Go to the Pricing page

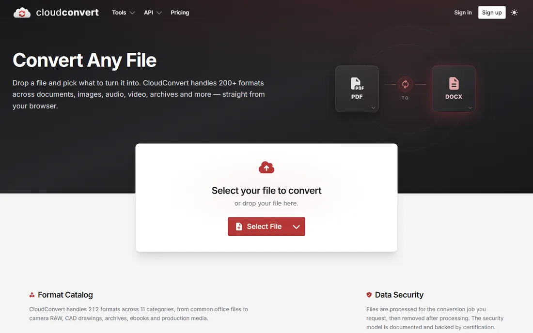click(180, 13)
